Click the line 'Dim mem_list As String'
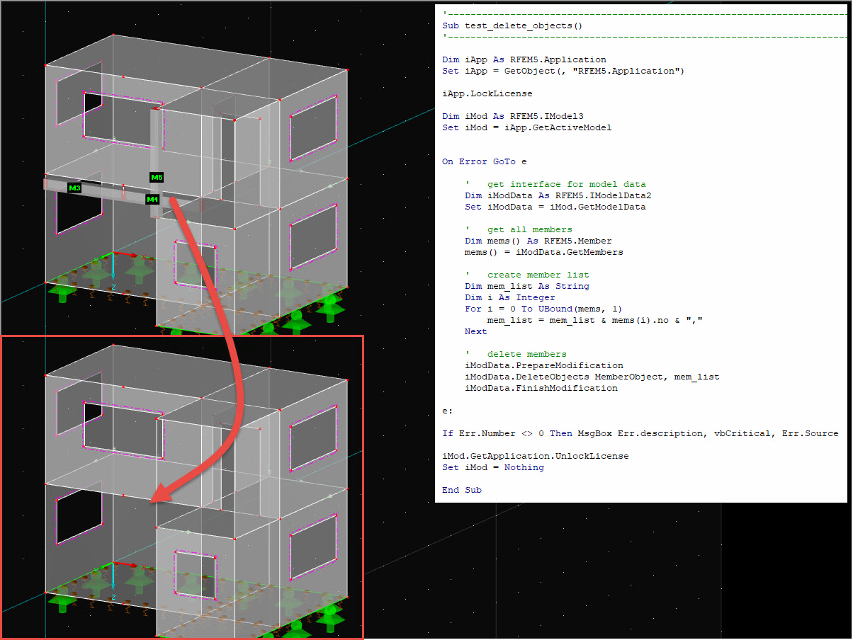 click(527, 286)
